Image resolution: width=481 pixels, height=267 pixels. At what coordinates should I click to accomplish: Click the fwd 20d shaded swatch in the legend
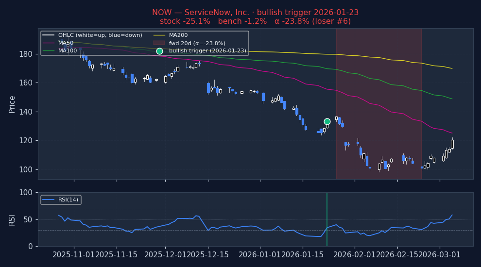159,43
